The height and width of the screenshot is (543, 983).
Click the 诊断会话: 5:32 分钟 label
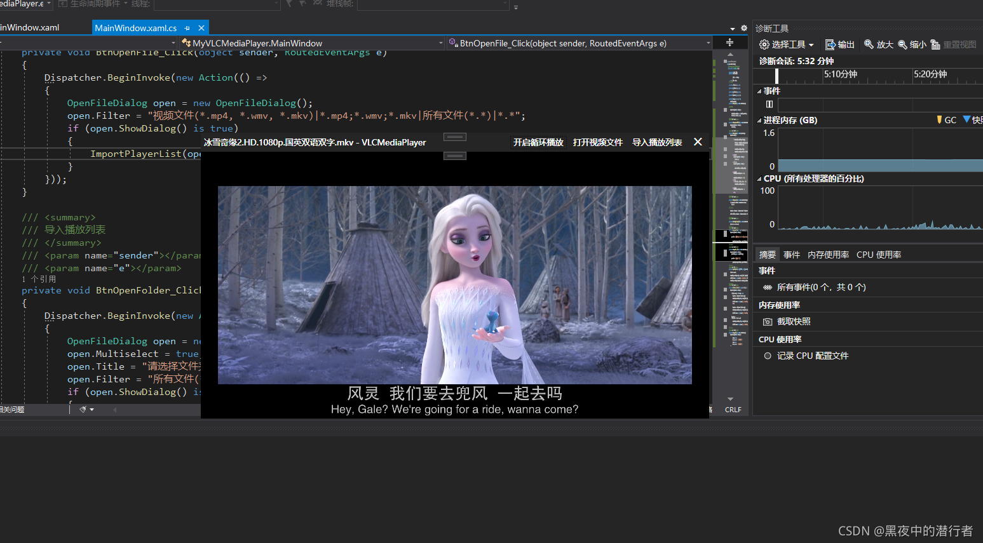point(796,61)
